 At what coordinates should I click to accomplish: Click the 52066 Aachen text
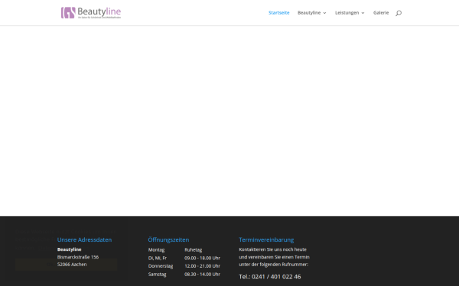pos(72,265)
